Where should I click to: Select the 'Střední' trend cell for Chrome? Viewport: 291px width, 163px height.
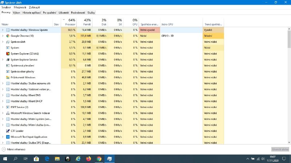pos(214,36)
